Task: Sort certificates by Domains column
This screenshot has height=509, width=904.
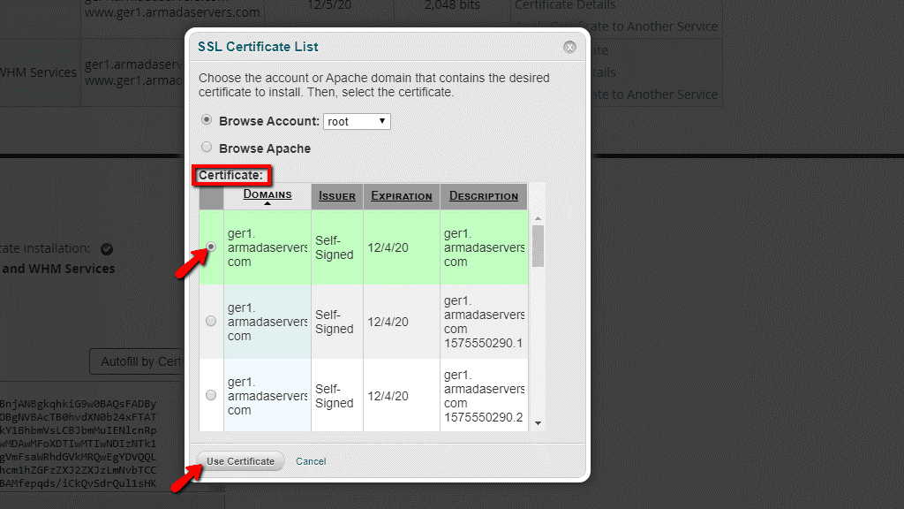Action: (267, 194)
